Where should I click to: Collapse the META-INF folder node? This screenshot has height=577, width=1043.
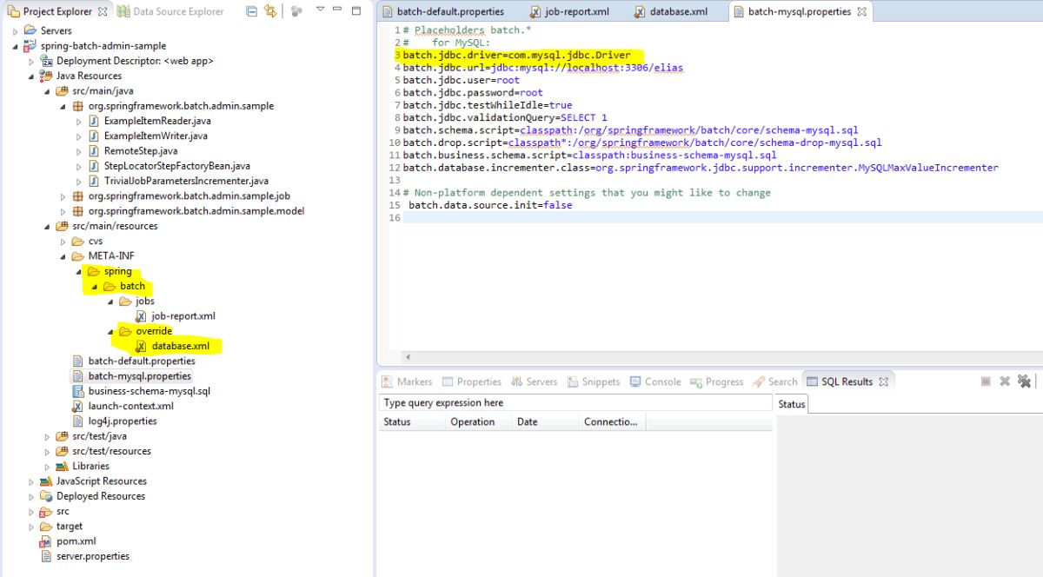point(63,256)
